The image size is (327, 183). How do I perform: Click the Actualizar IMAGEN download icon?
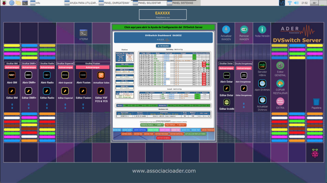click(x=226, y=30)
